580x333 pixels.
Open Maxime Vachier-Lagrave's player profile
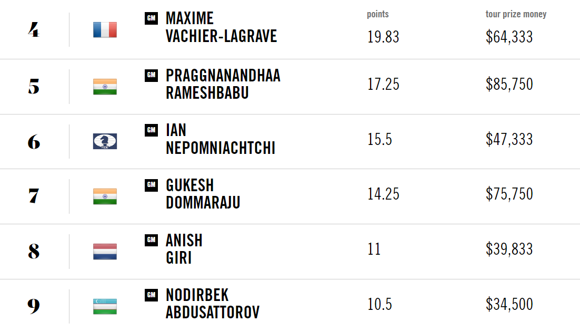click(x=221, y=27)
